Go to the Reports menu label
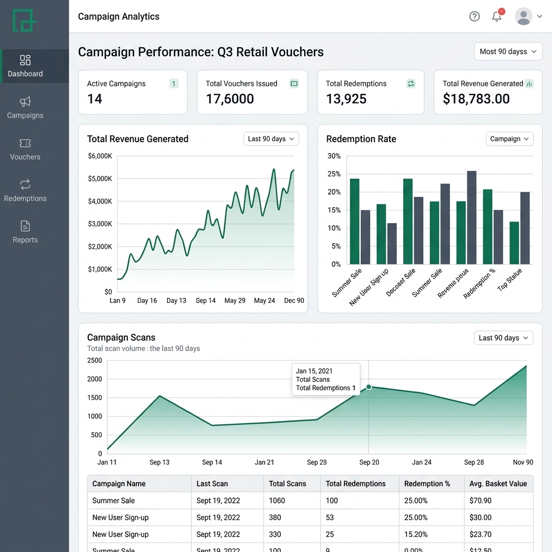The height and width of the screenshot is (552, 552). coord(25,240)
